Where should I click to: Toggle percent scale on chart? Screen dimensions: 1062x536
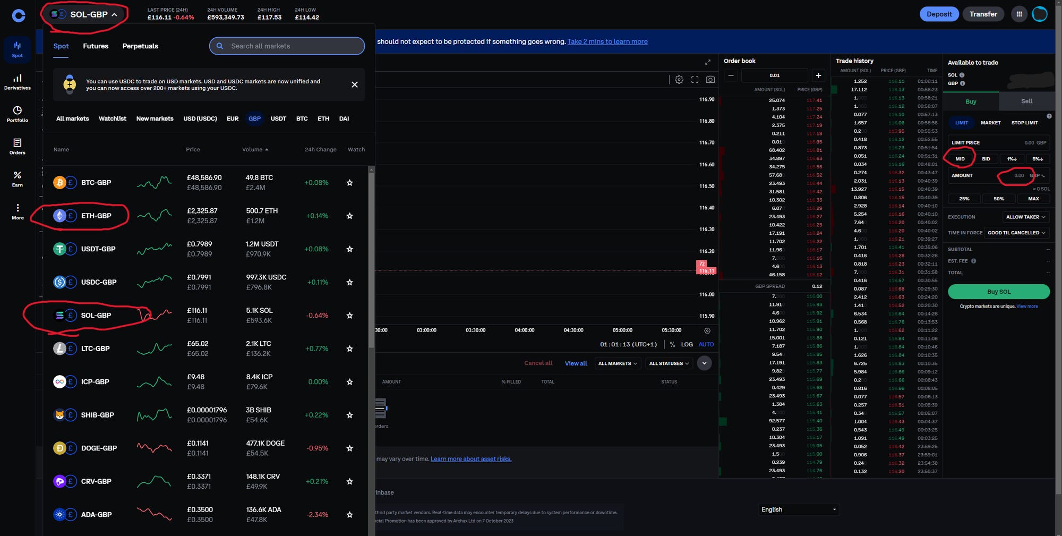click(x=672, y=344)
